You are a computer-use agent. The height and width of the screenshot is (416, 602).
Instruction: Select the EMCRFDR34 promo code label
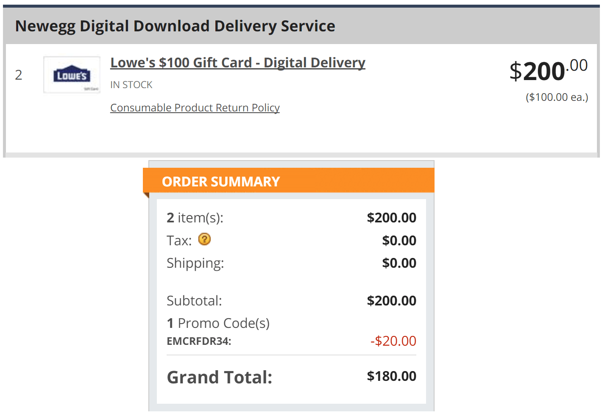coord(199,341)
